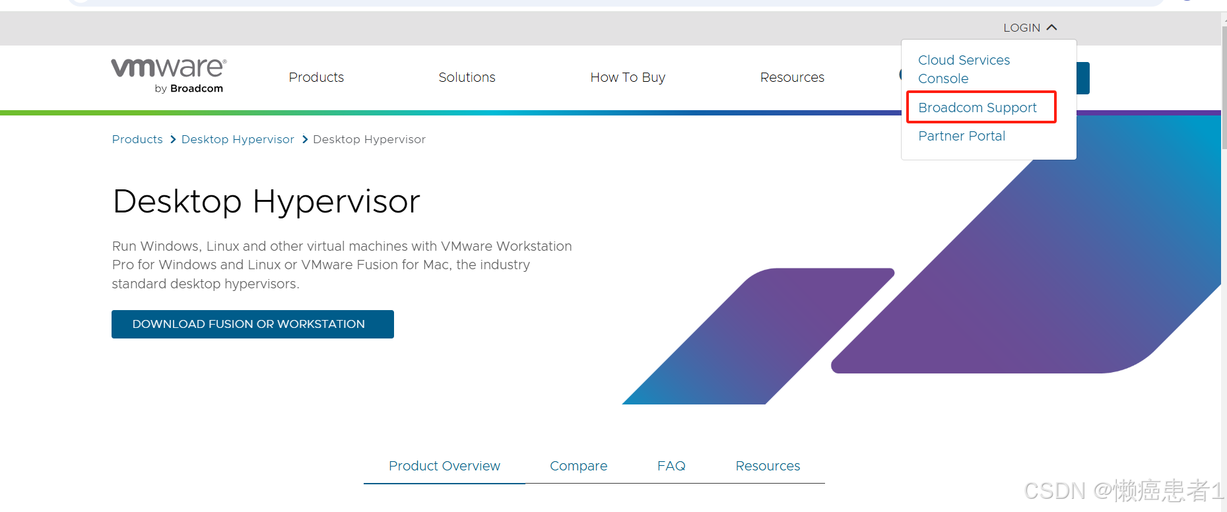Viewport: 1227px width, 512px height.
Task: Open the Solutions navigation menu
Action: [x=467, y=77]
